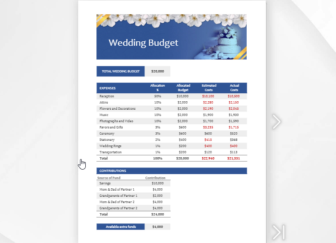The image size is (336, 243).
Task: Click the Allocation % column header
Action: click(157, 88)
